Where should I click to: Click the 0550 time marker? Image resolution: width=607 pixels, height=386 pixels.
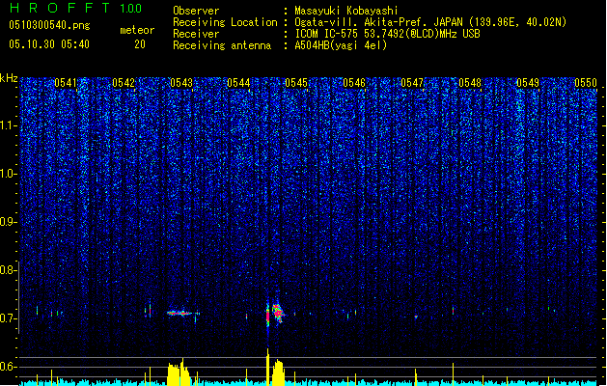click(x=586, y=83)
